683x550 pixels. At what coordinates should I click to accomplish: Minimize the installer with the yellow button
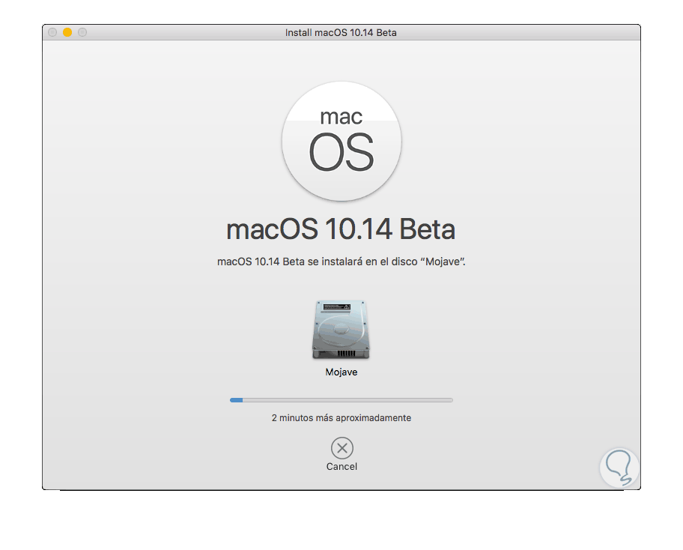pyautogui.click(x=67, y=32)
